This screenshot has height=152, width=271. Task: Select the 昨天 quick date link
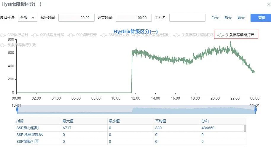[228, 17]
